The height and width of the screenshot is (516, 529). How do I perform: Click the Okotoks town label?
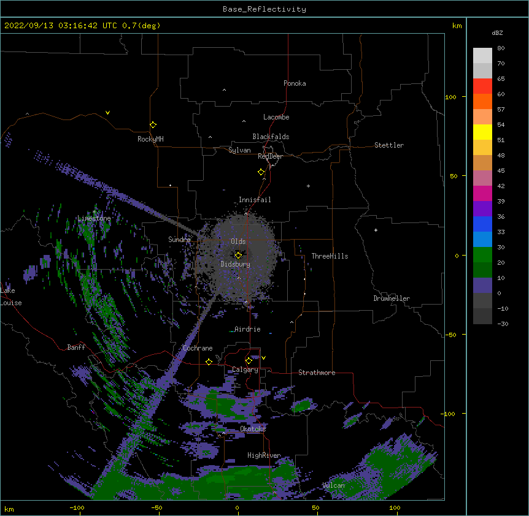[x=253, y=429]
